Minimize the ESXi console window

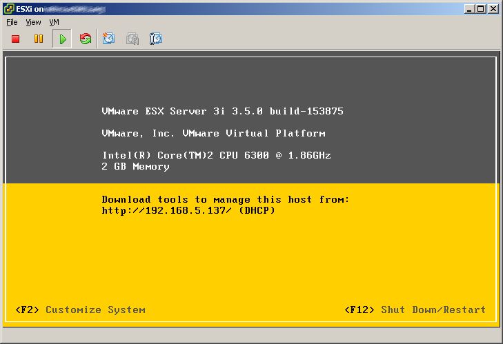[469, 9]
